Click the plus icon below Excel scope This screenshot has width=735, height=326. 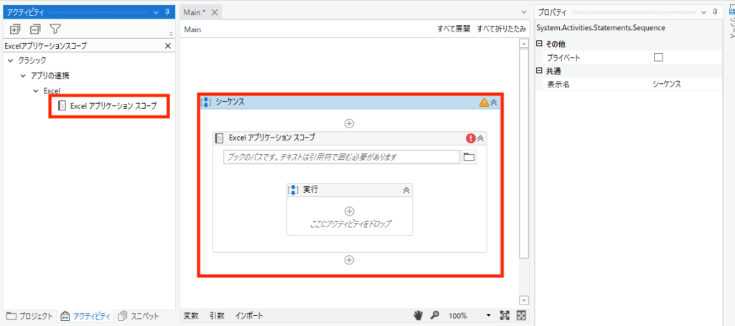click(x=349, y=260)
